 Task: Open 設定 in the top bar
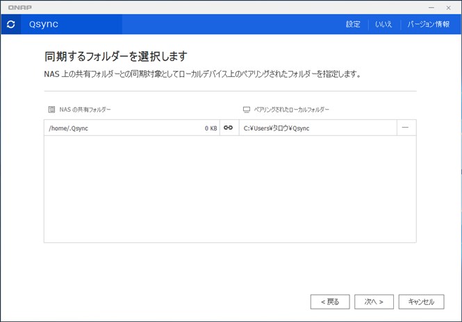(x=353, y=24)
